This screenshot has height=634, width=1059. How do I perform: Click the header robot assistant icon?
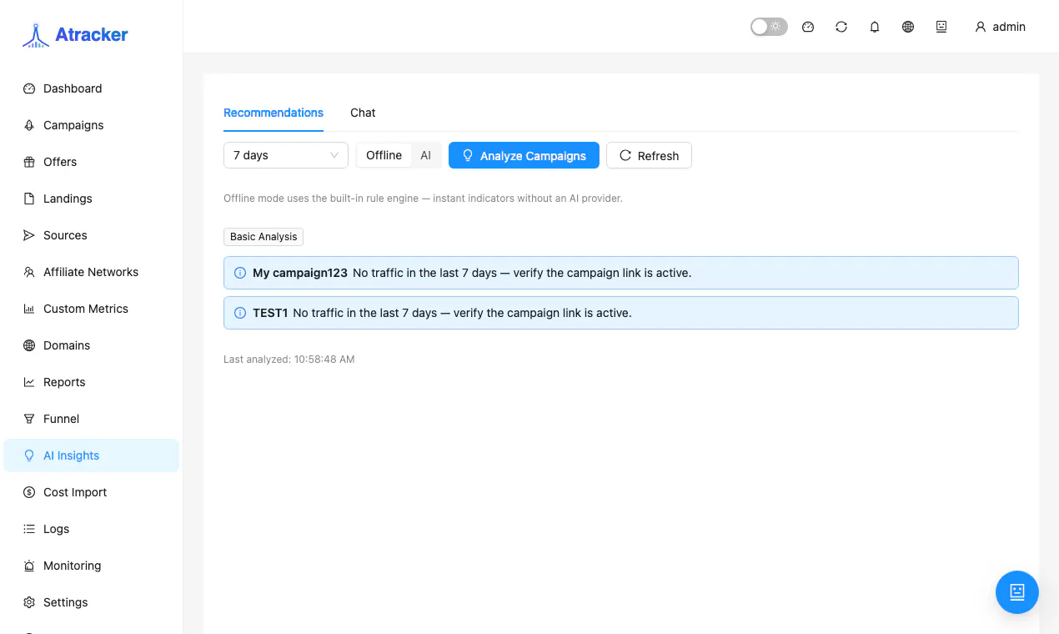pos(941,27)
